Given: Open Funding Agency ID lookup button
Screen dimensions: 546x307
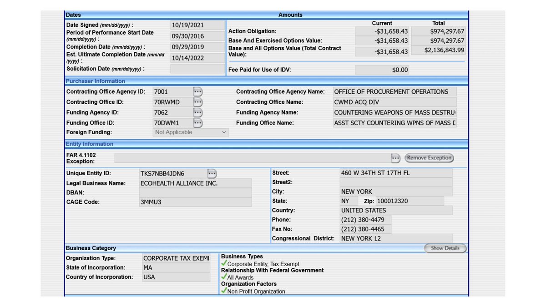Looking at the screenshot, I should [197, 112].
